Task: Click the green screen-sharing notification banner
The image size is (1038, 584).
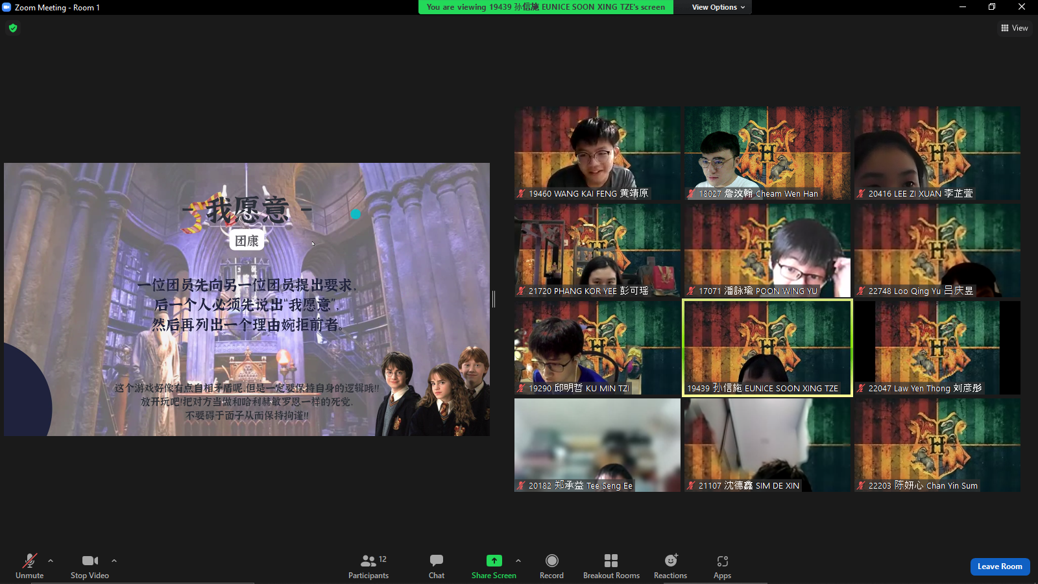Action: pos(546,7)
